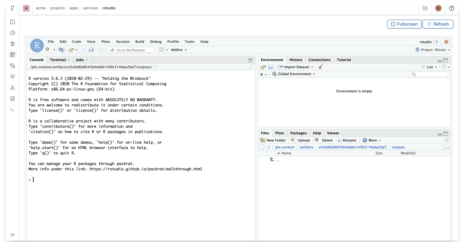Open the Addins dropdown
This screenshot has width=464, height=242.
178,50
